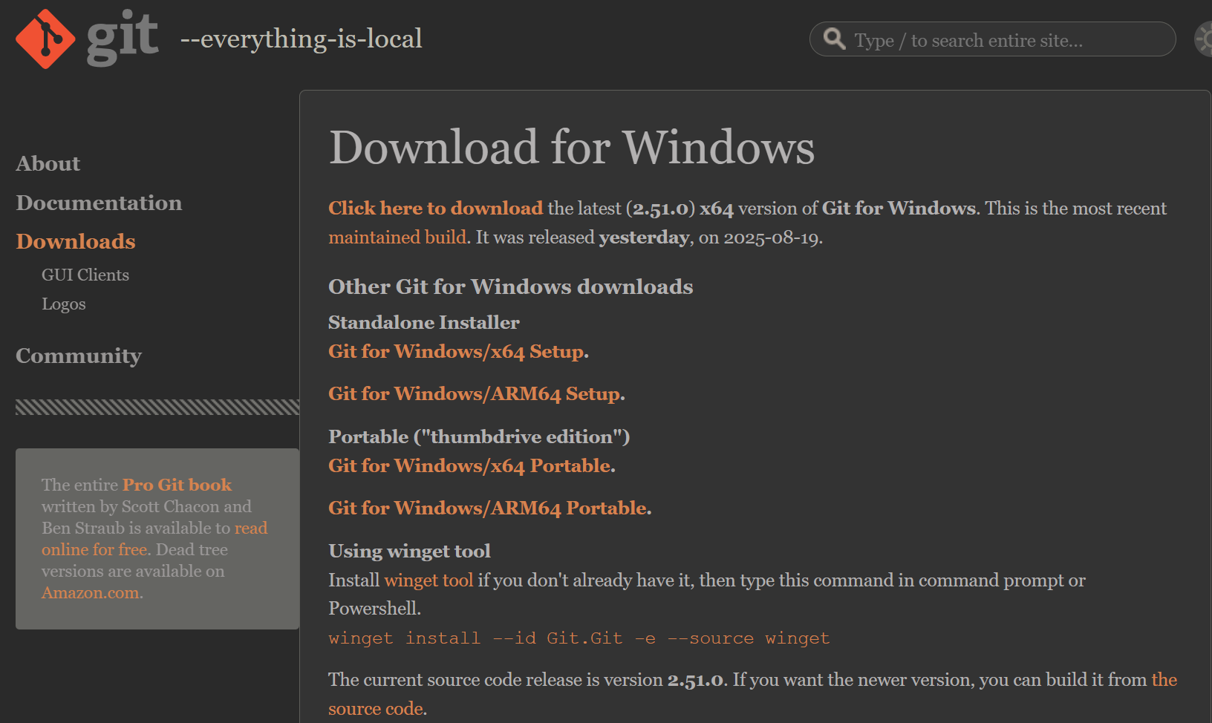
Task: Open the GUI Clients subpage
Action: tap(85, 275)
